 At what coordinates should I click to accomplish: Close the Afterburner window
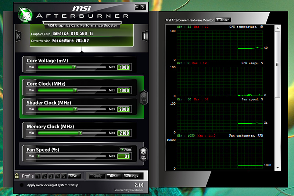[143, 7]
